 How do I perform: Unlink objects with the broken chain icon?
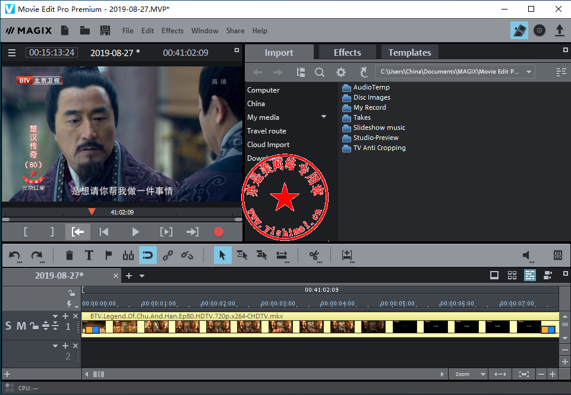tap(187, 255)
